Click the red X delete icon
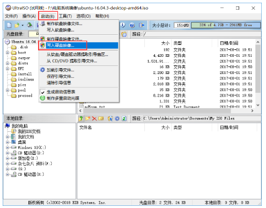Viewport: 266px width, 208px height. point(94,118)
